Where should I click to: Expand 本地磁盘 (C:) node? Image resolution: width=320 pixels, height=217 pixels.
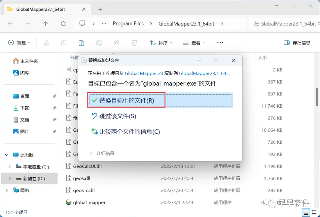click(9, 167)
